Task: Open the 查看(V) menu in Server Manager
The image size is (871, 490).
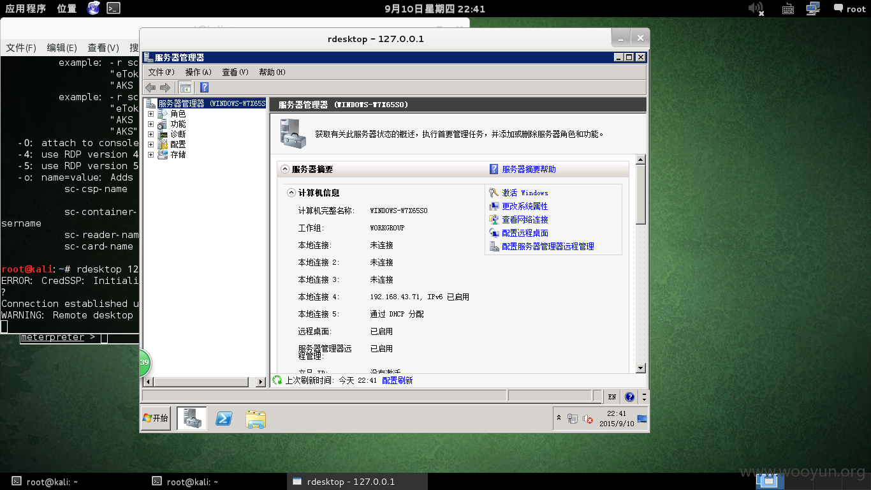Action: click(235, 72)
